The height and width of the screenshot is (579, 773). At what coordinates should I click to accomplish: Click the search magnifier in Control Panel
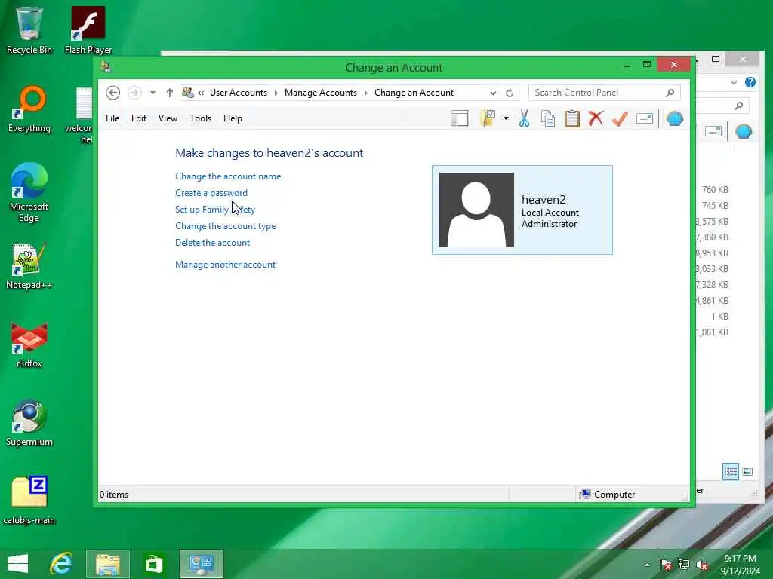tap(670, 93)
